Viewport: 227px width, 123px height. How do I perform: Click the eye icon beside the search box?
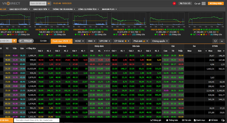pyautogui.click(x=49, y=3)
